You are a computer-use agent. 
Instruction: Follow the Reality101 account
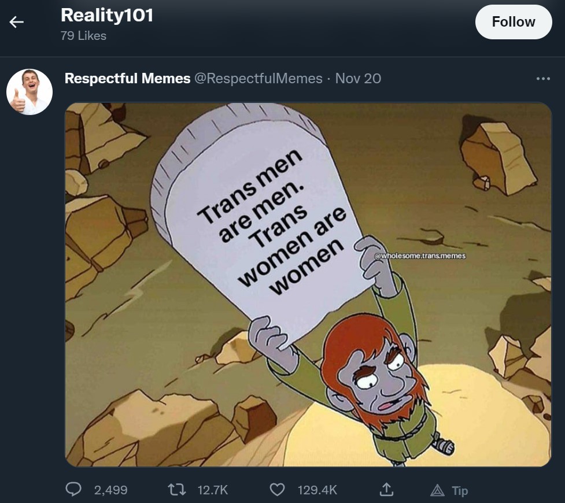click(x=514, y=22)
